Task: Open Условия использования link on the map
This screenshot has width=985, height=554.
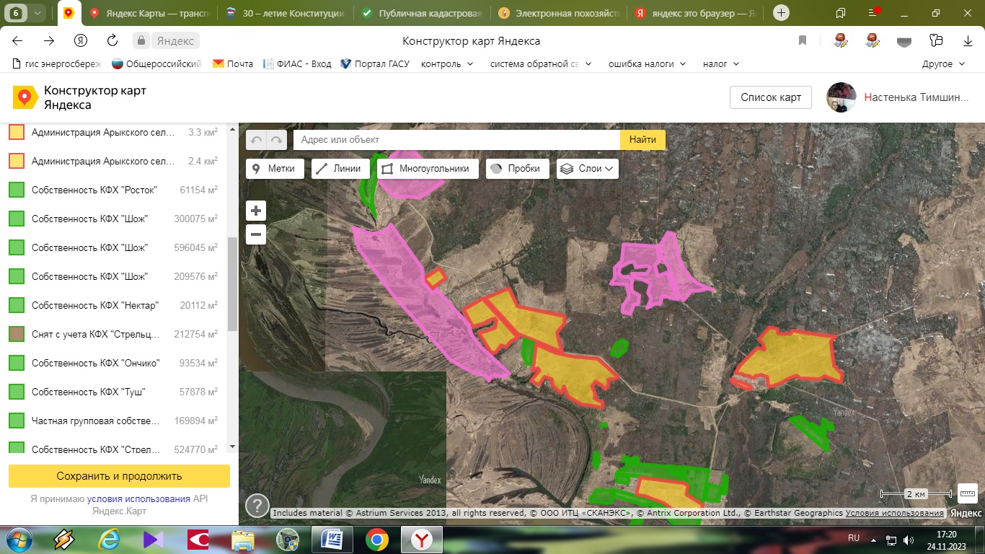Action: (895, 513)
